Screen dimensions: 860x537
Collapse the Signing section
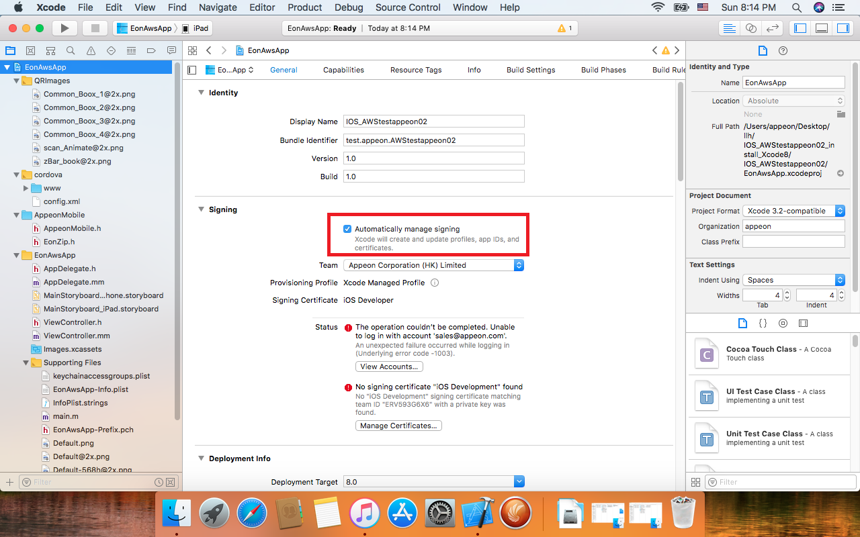[201, 209]
